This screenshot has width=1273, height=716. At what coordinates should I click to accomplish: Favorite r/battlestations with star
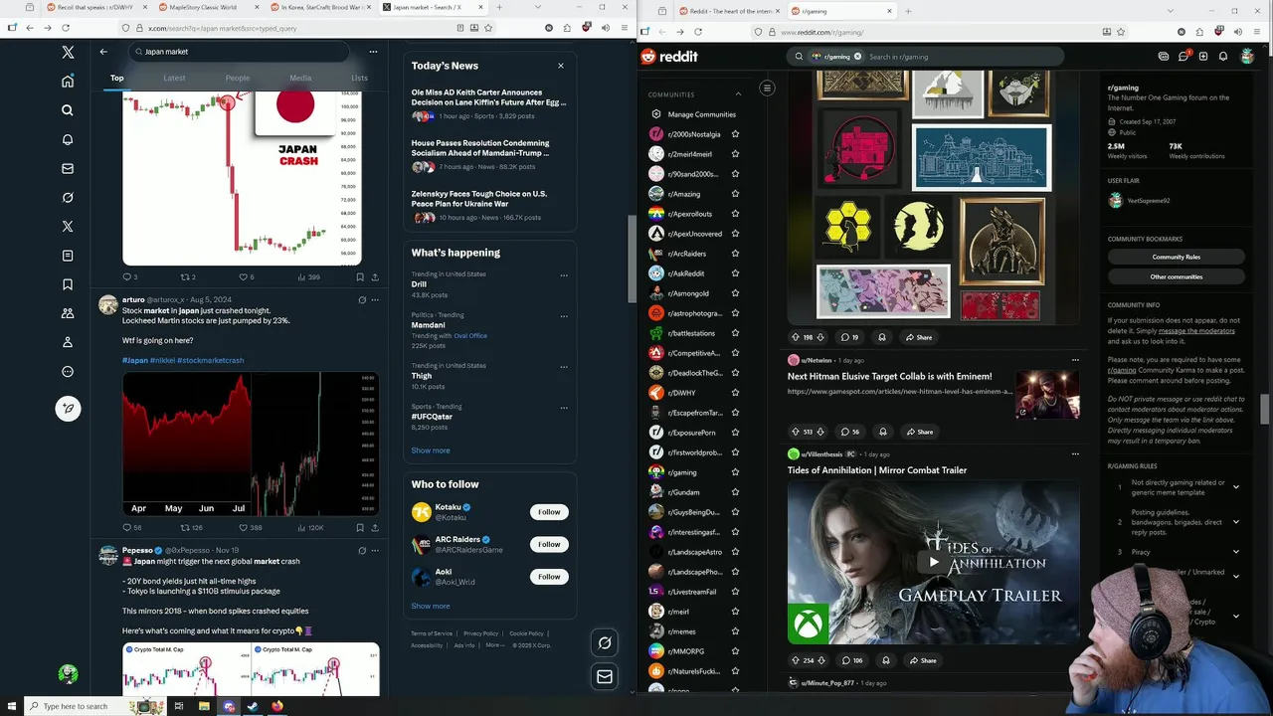coord(735,333)
